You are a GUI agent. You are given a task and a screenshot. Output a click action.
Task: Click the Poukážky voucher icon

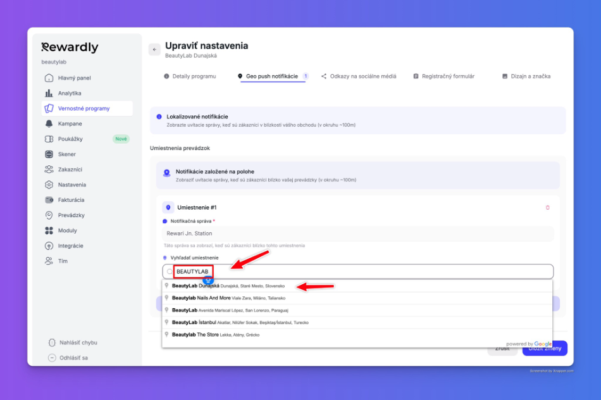point(49,139)
